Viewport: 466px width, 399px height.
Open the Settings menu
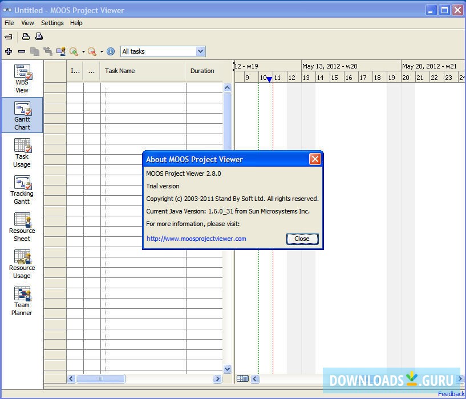[52, 23]
